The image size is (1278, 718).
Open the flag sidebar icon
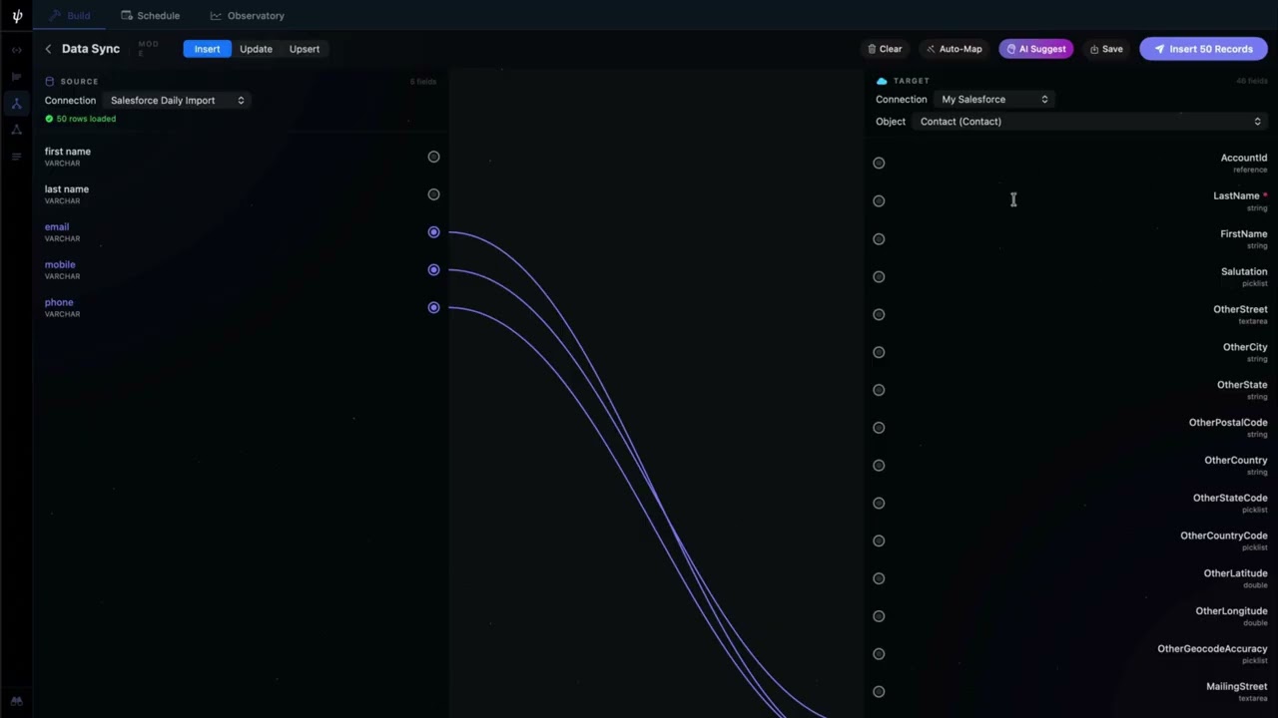16,77
